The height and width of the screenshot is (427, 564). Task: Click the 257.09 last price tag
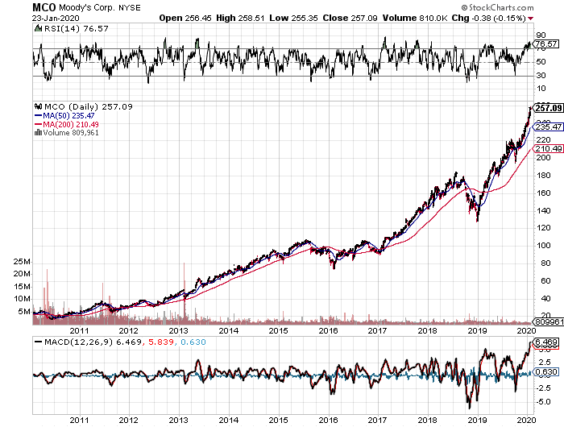(549, 108)
